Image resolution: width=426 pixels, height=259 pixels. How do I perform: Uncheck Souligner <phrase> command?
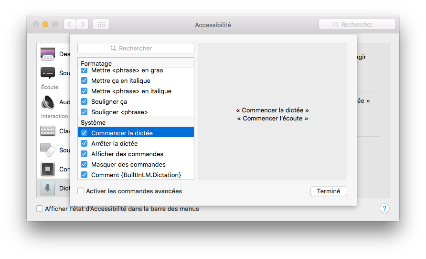pos(84,112)
